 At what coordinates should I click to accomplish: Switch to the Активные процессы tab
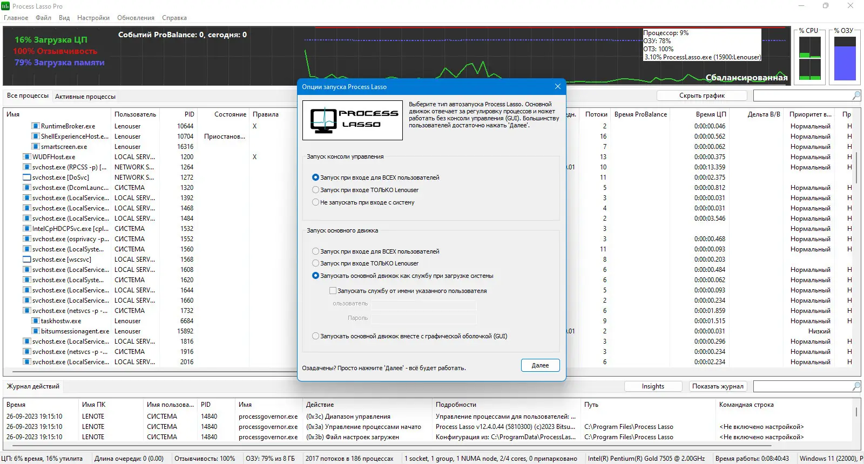85,97
